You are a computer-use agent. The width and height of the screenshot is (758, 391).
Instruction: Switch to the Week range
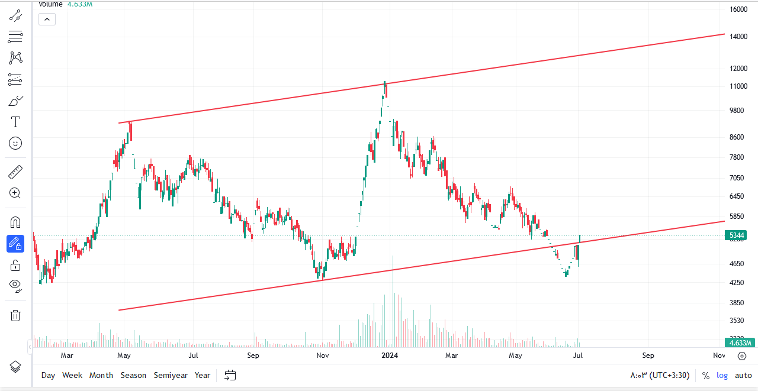pyautogui.click(x=72, y=375)
